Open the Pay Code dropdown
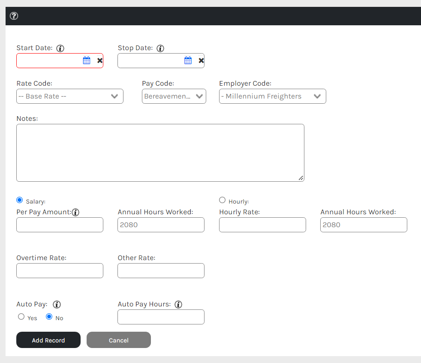This screenshot has width=421, height=363. point(174,96)
